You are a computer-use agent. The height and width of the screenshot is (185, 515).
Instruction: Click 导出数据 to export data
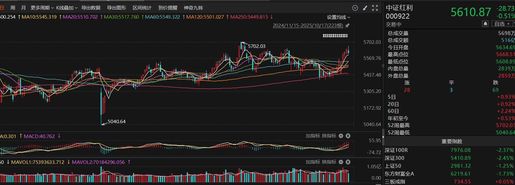coord(91,8)
